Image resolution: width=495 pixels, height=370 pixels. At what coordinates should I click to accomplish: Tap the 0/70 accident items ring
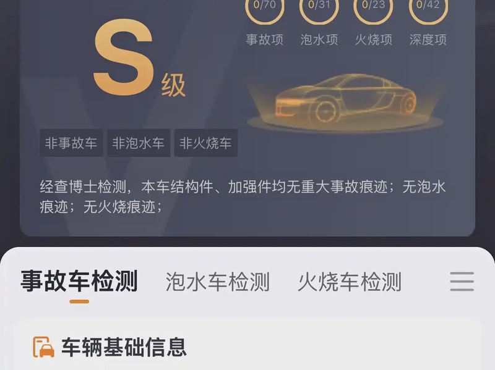[x=265, y=8]
